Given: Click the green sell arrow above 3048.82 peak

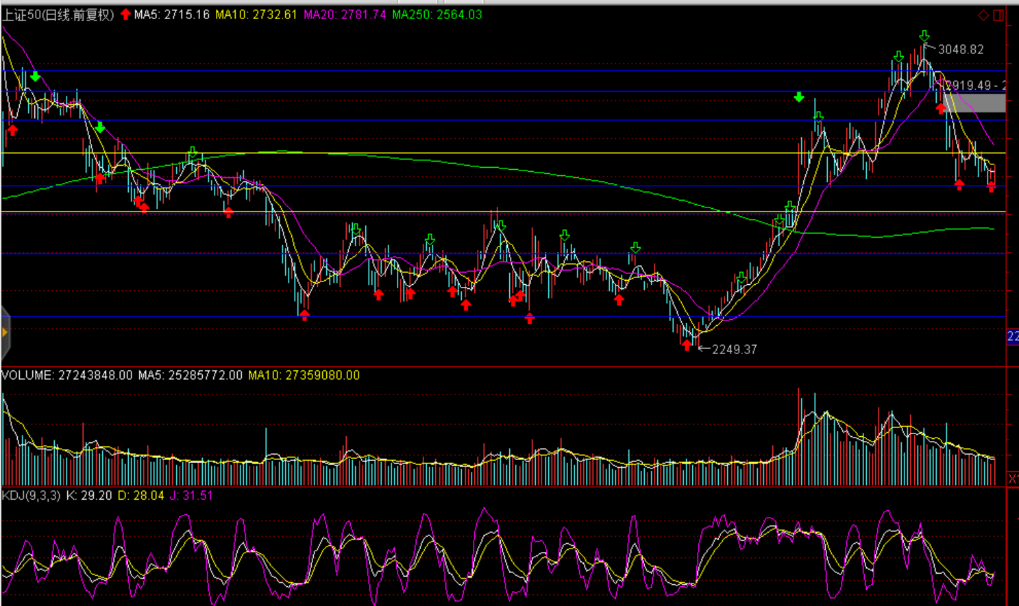Looking at the screenshot, I should point(924,36).
